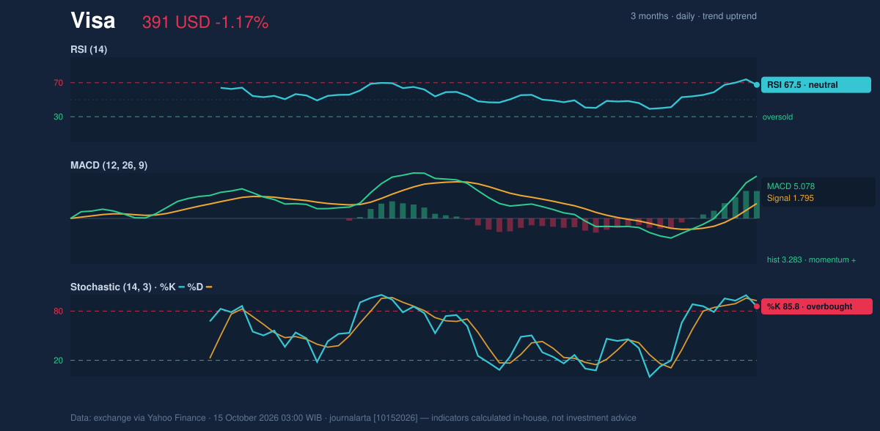Select the 391 USD -1.17% price text
This screenshot has height=431, width=880.
click(205, 23)
